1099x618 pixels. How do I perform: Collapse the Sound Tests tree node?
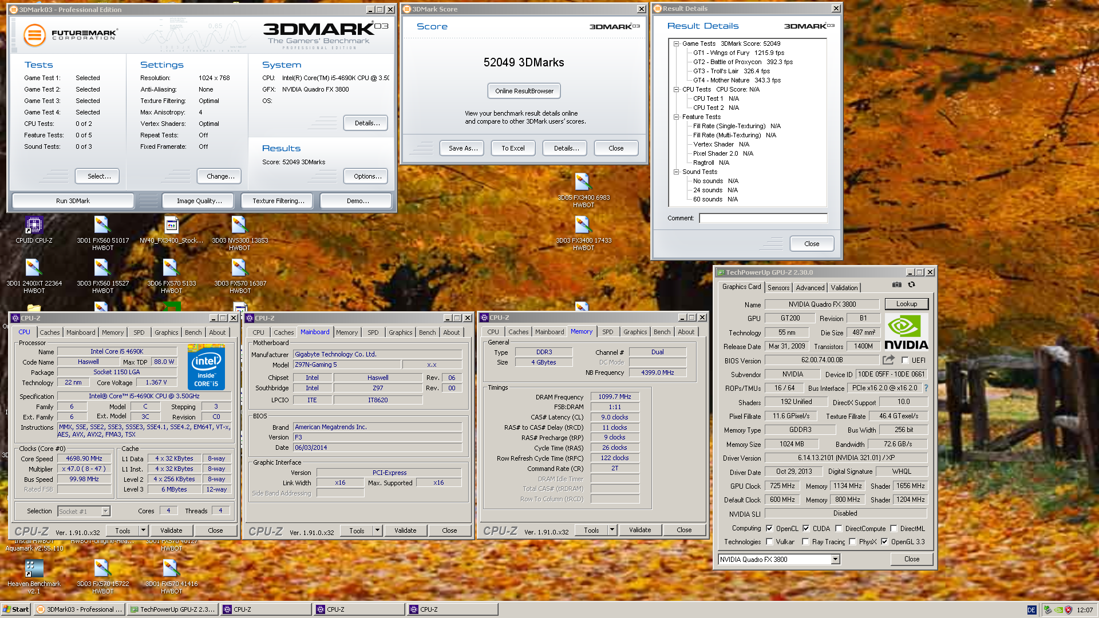click(676, 172)
